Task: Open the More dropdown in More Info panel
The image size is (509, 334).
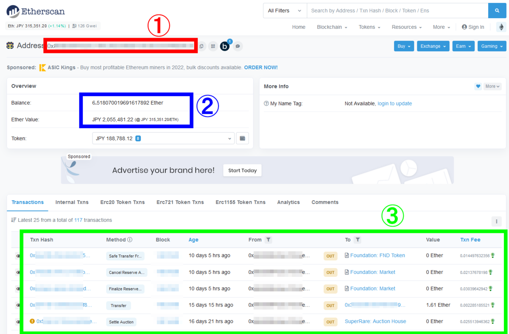Action: click(x=492, y=86)
